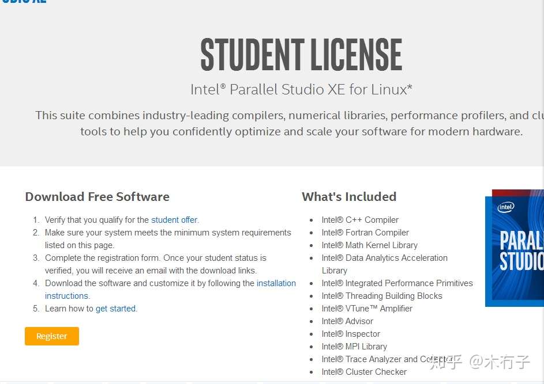Click step one about verifying you qualify

click(x=122, y=220)
